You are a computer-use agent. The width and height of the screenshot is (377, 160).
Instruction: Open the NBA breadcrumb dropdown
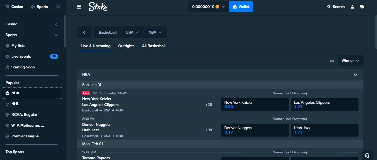coord(155,32)
